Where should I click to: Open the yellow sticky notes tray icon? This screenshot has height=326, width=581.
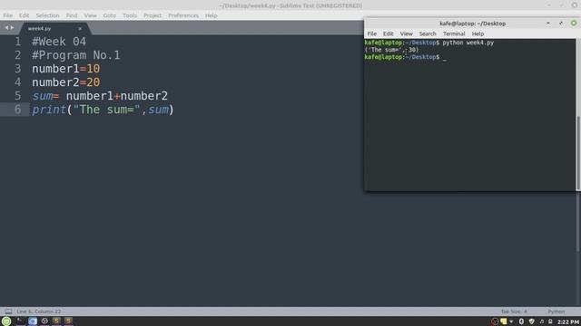pos(504,321)
